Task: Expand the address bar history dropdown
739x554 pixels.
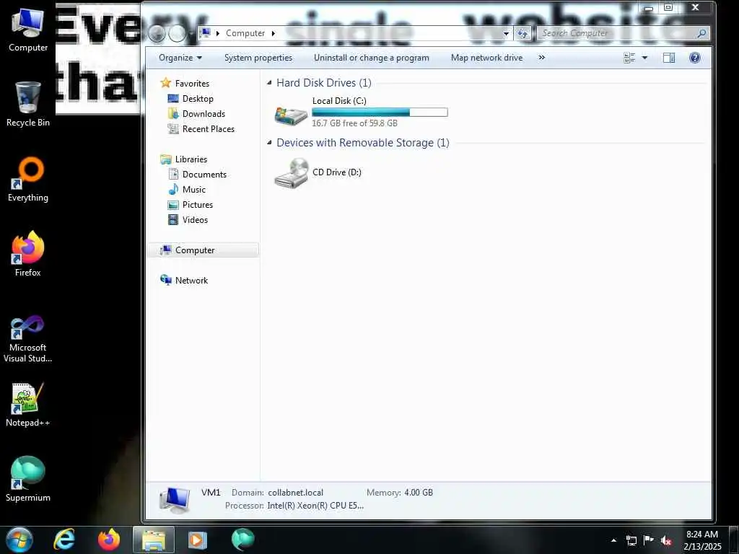Action: click(506, 33)
